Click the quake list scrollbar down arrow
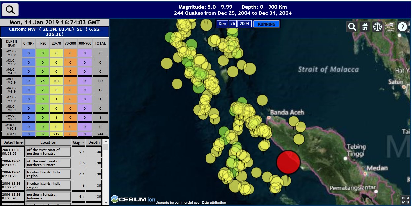412x206 pixels. [x=106, y=202]
